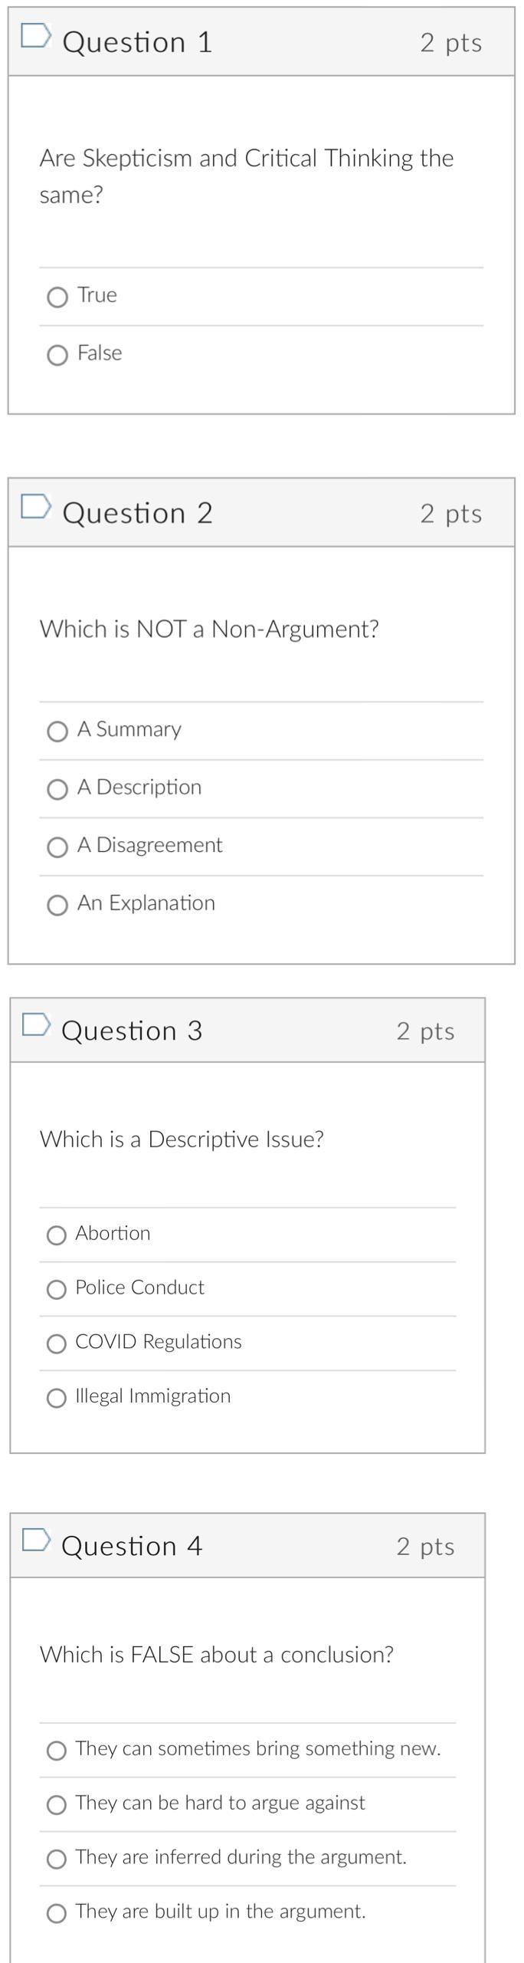Pick the 'COVID Regulations' radio button

tap(57, 1344)
